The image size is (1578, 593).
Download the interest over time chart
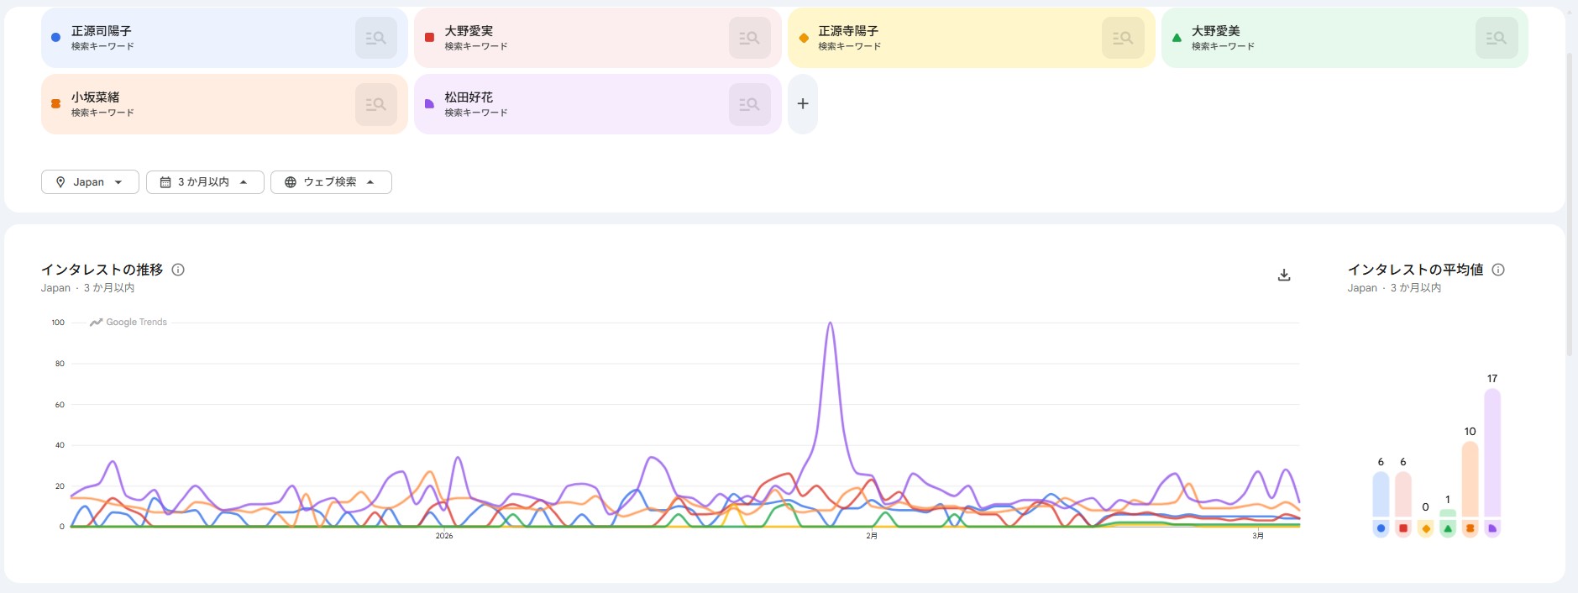[x=1283, y=275]
